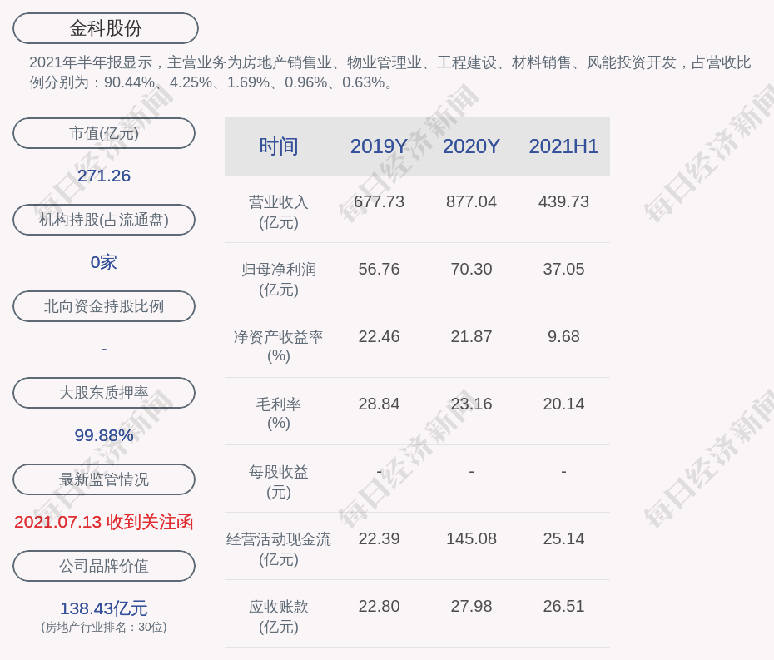Click the cash flow cell 145.08

(x=471, y=538)
